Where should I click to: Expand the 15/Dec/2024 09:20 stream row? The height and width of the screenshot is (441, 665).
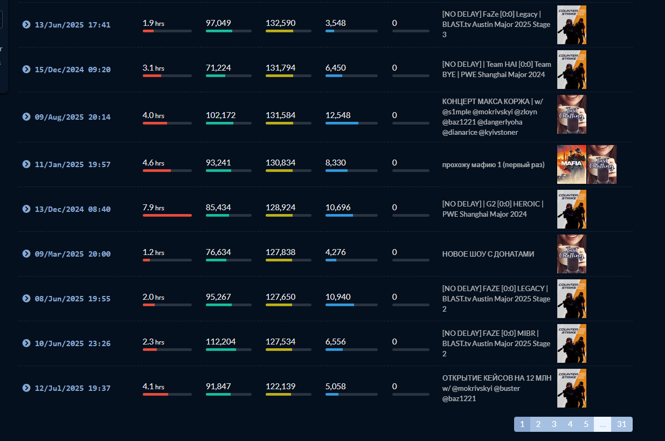(x=26, y=70)
